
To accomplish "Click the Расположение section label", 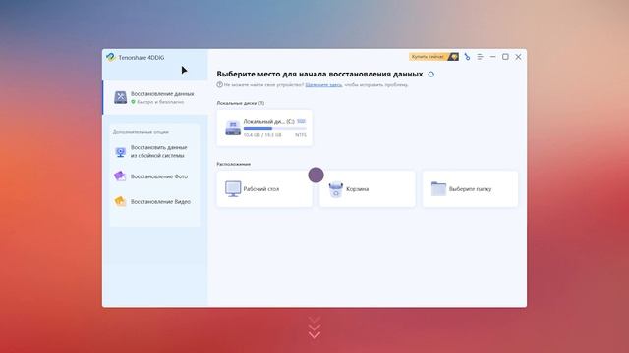I will (234, 164).
